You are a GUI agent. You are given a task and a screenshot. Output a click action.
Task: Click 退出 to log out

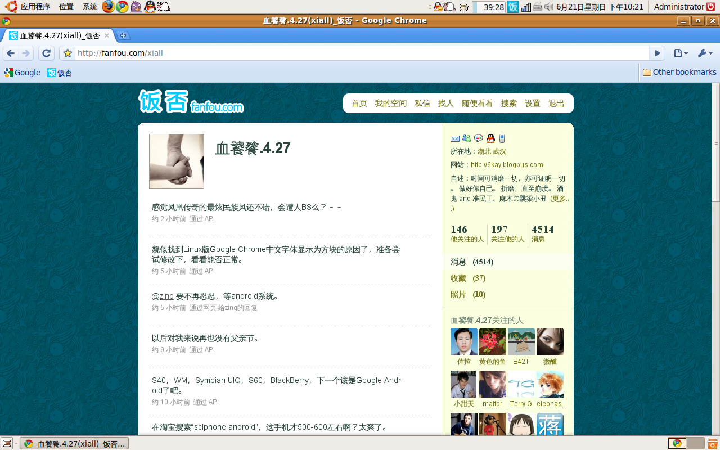[x=556, y=103]
